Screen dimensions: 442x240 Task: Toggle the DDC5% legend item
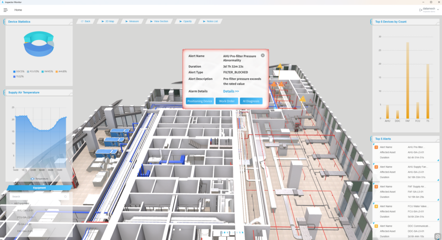tap(19, 71)
